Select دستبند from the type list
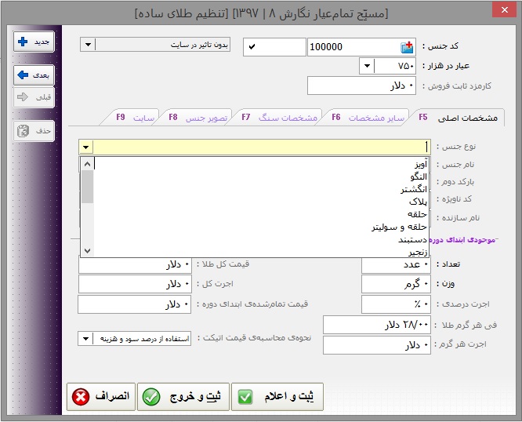 (261, 239)
